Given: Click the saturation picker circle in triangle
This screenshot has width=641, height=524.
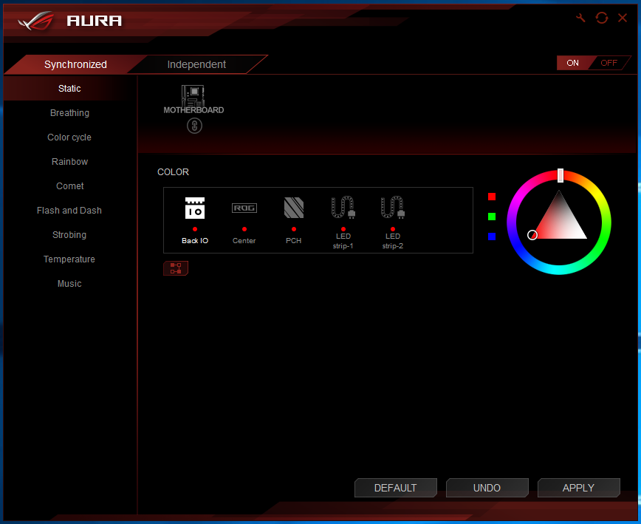Looking at the screenshot, I should (x=532, y=235).
